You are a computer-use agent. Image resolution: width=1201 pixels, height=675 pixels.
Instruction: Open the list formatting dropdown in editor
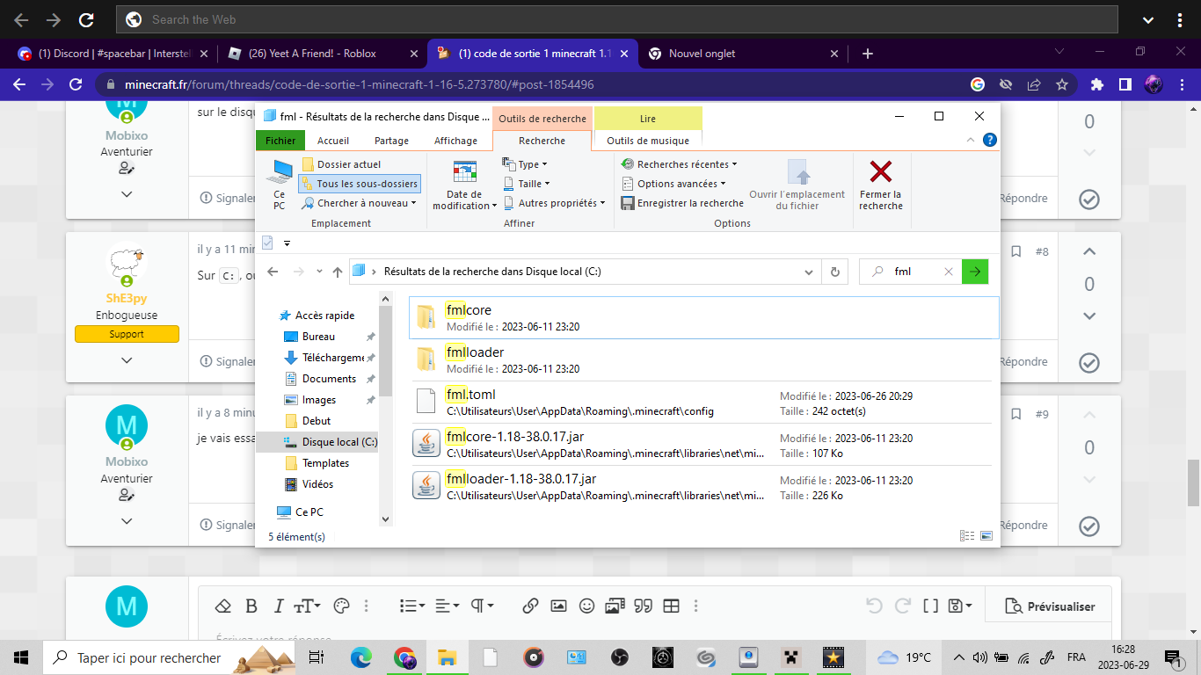pyautogui.click(x=411, y=606)
